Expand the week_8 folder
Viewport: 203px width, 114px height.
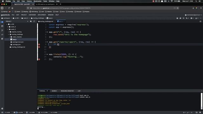(x=8, y=27)
